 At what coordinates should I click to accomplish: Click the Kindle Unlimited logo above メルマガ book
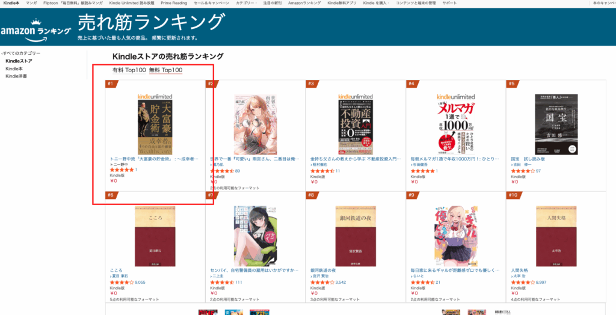456,97
